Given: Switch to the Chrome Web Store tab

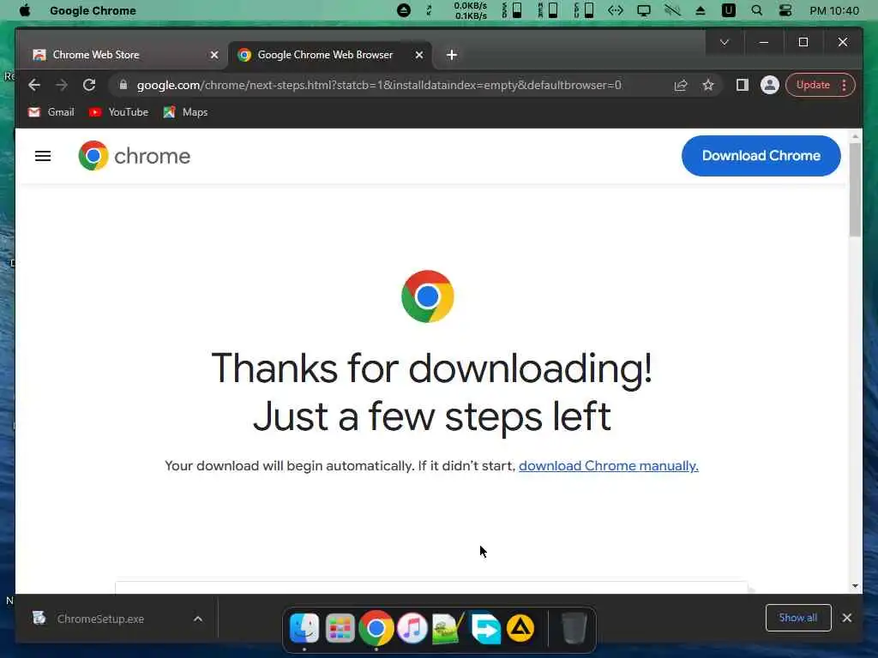Looking at the screenshot, I should point(125,55).
